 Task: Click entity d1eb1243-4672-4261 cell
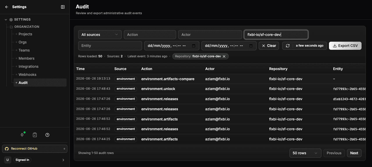[x=349, y=99]
